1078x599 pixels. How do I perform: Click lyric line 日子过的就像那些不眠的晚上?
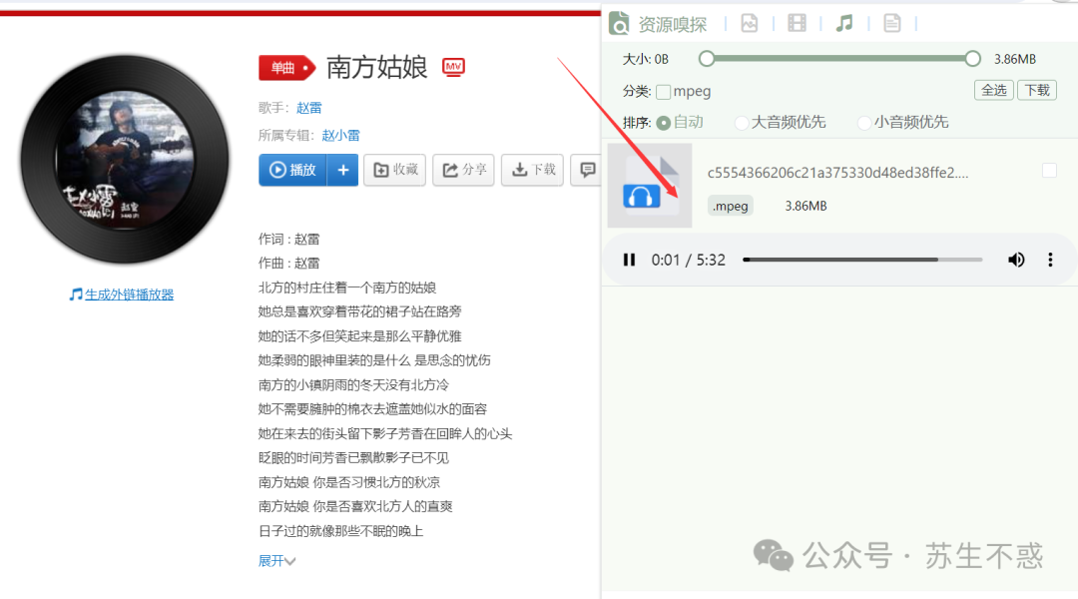pyautogui.click(x=341, y=531)
